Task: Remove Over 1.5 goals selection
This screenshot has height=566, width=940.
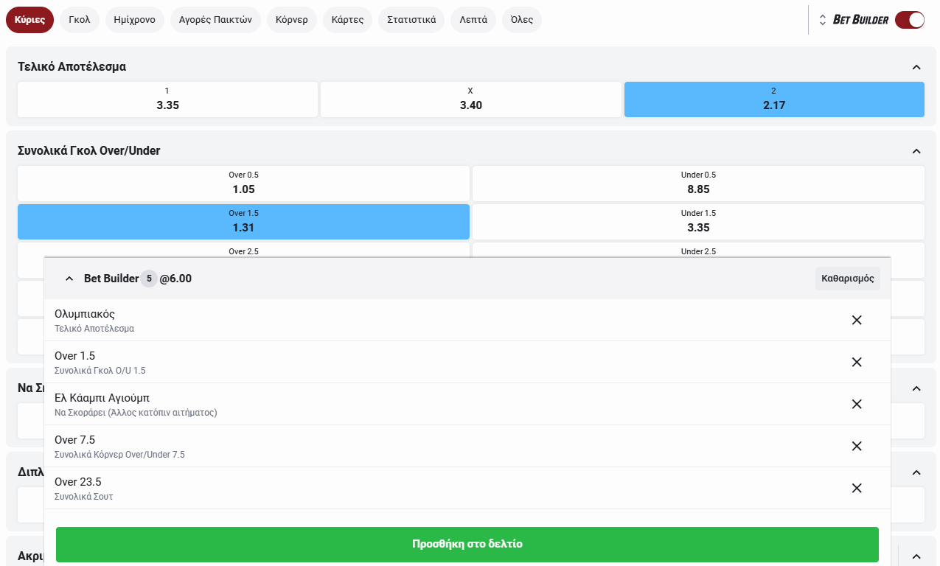Action: pos(857,362)
